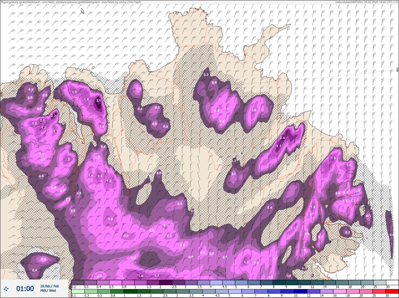Click the pale green lower swatch between 0.1 and 0.3

point(78,291)
